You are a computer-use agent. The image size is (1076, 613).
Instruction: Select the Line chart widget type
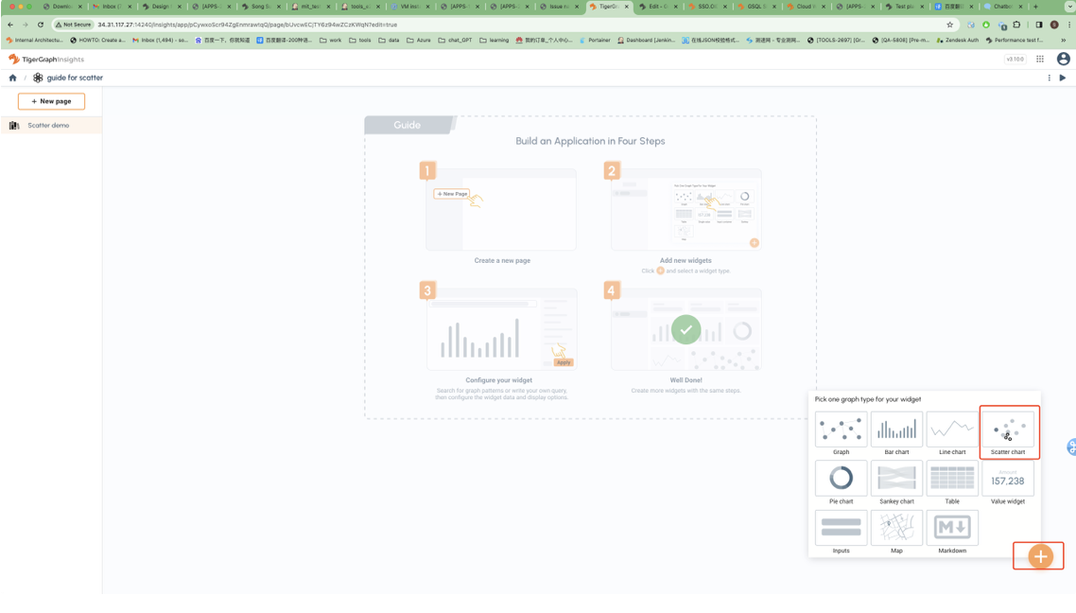(952, 430)
